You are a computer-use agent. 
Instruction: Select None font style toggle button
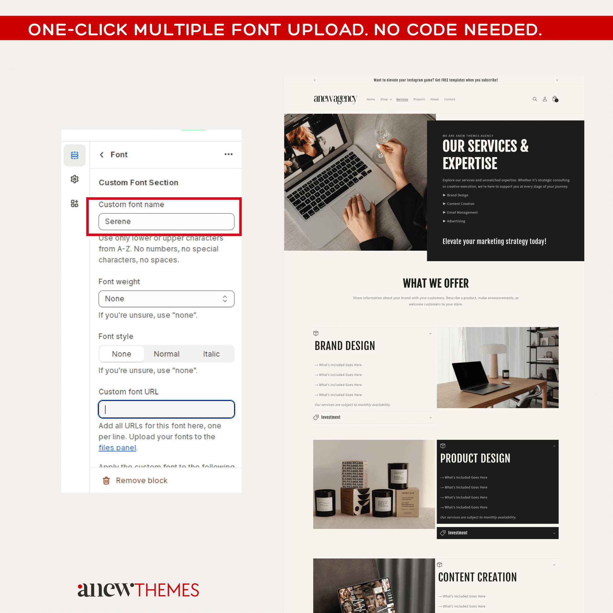[121, 354]
